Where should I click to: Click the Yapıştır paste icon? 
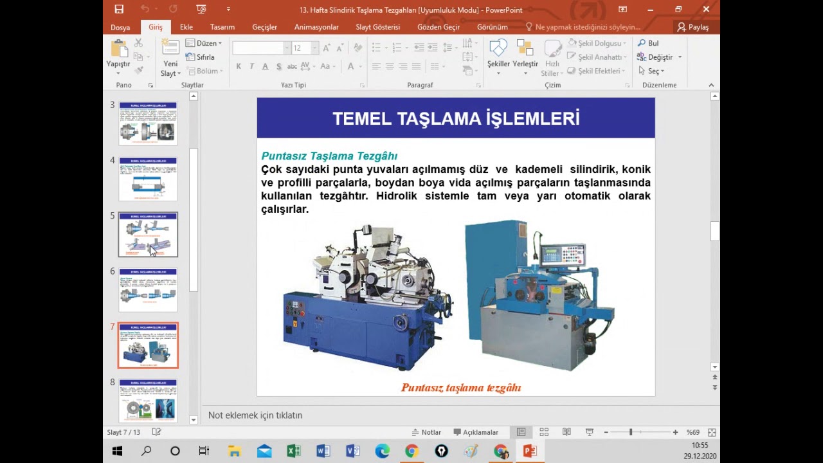pos(118,48)
